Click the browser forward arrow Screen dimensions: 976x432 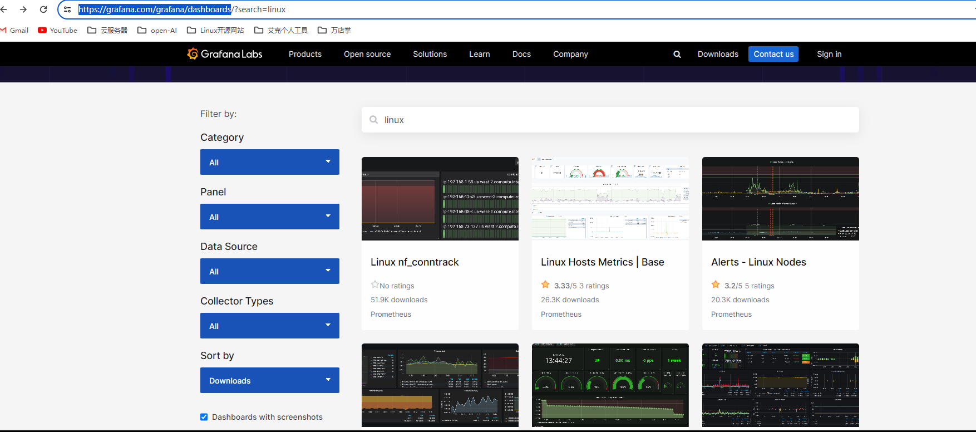23,9
